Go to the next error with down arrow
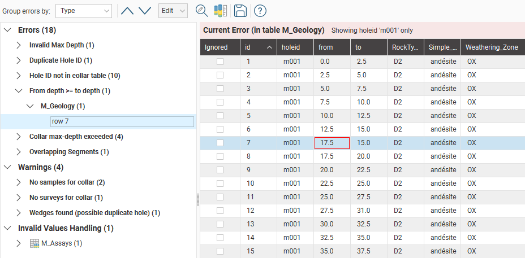Screen dimensions: 525x258 (145, 11)
